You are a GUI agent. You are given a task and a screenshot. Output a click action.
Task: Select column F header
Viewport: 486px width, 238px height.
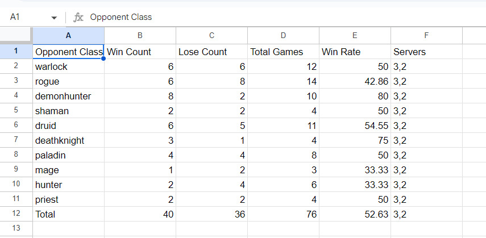tap(426, 36)
